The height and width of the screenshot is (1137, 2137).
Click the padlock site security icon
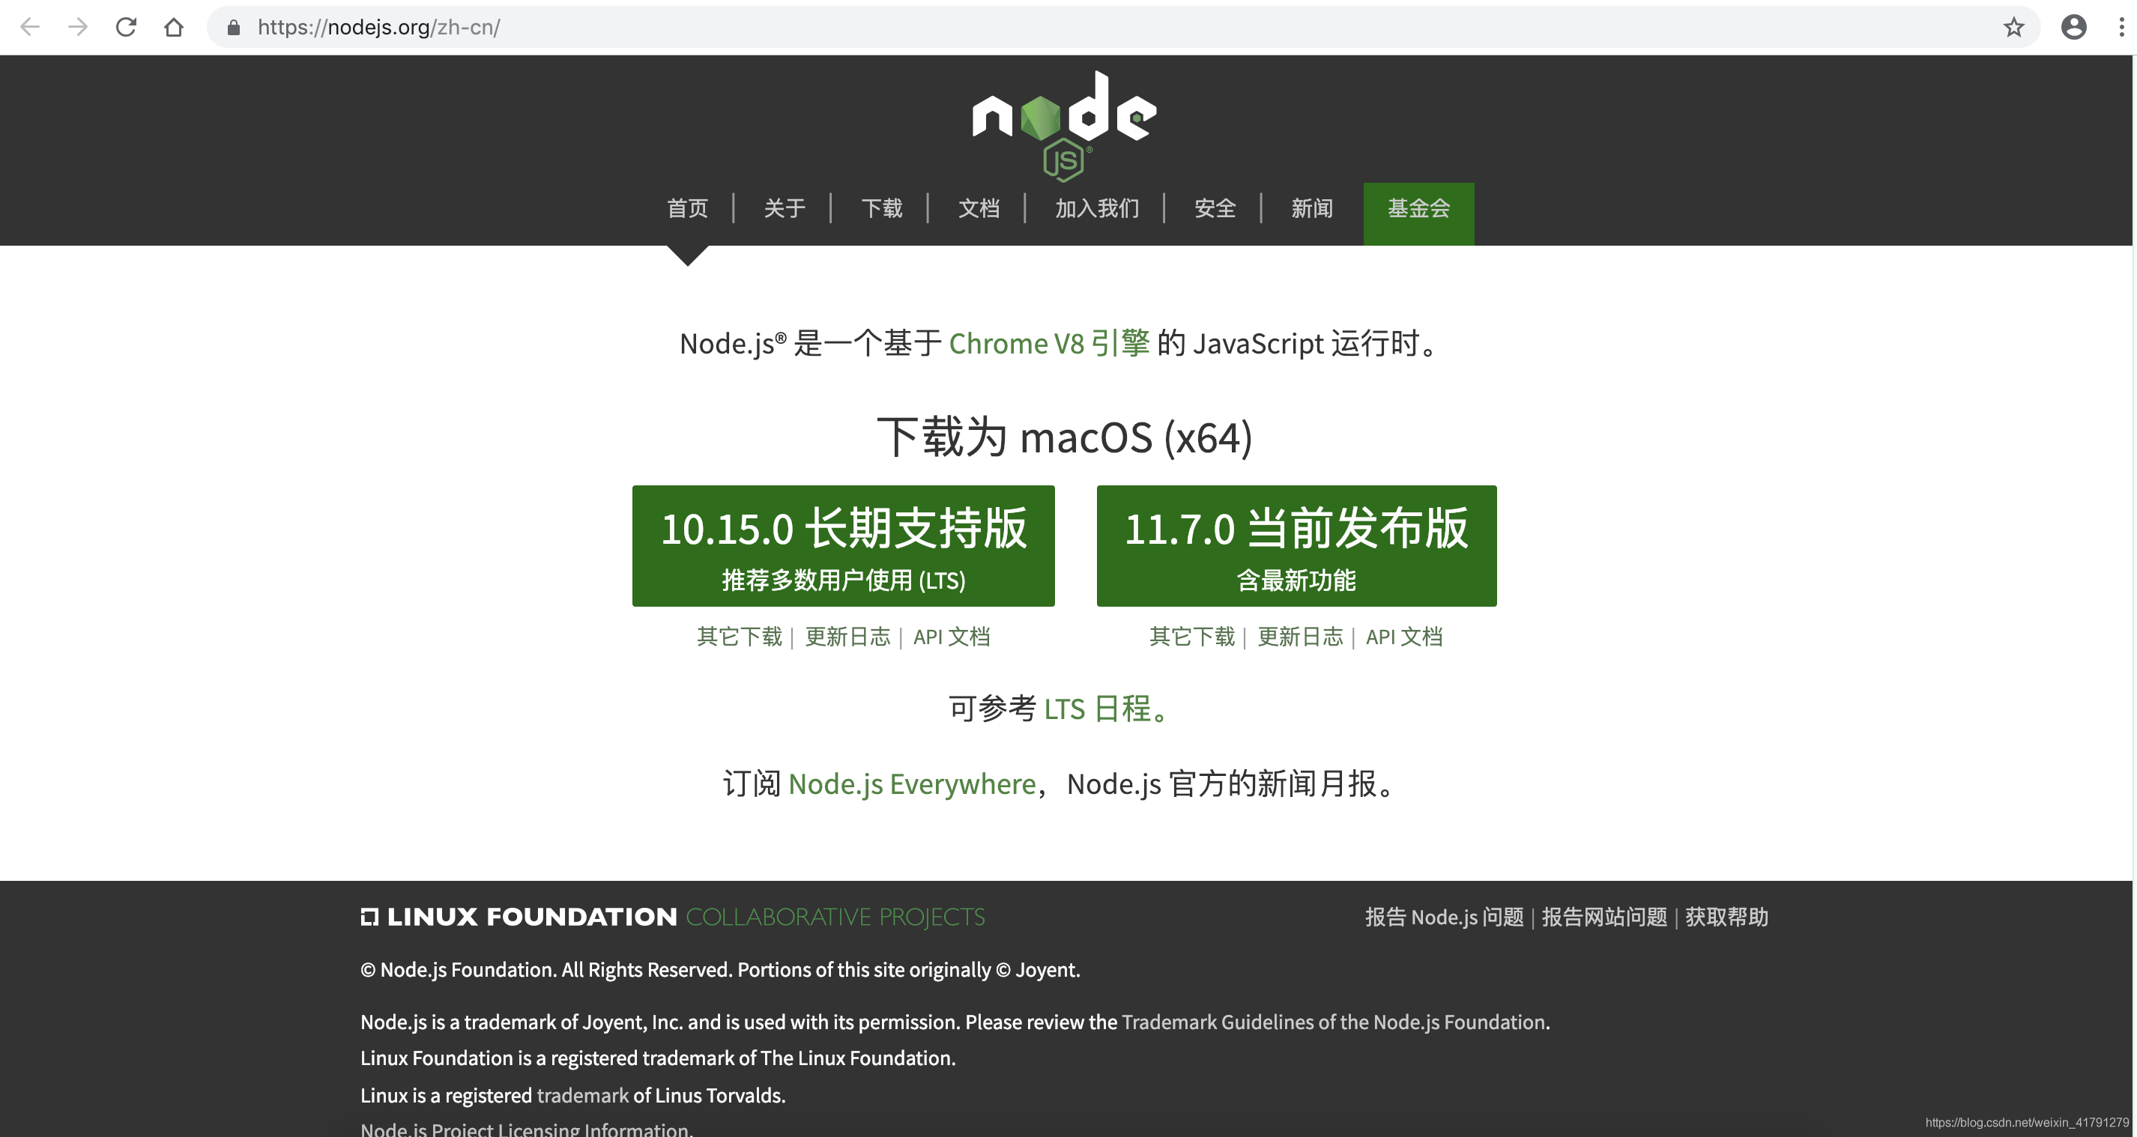[x=234, y=28]
